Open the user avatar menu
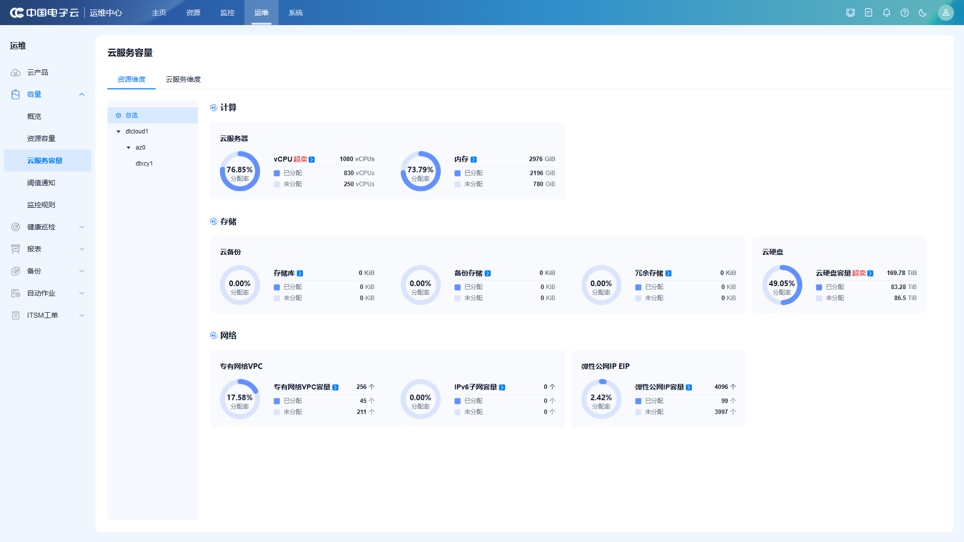 946,13
